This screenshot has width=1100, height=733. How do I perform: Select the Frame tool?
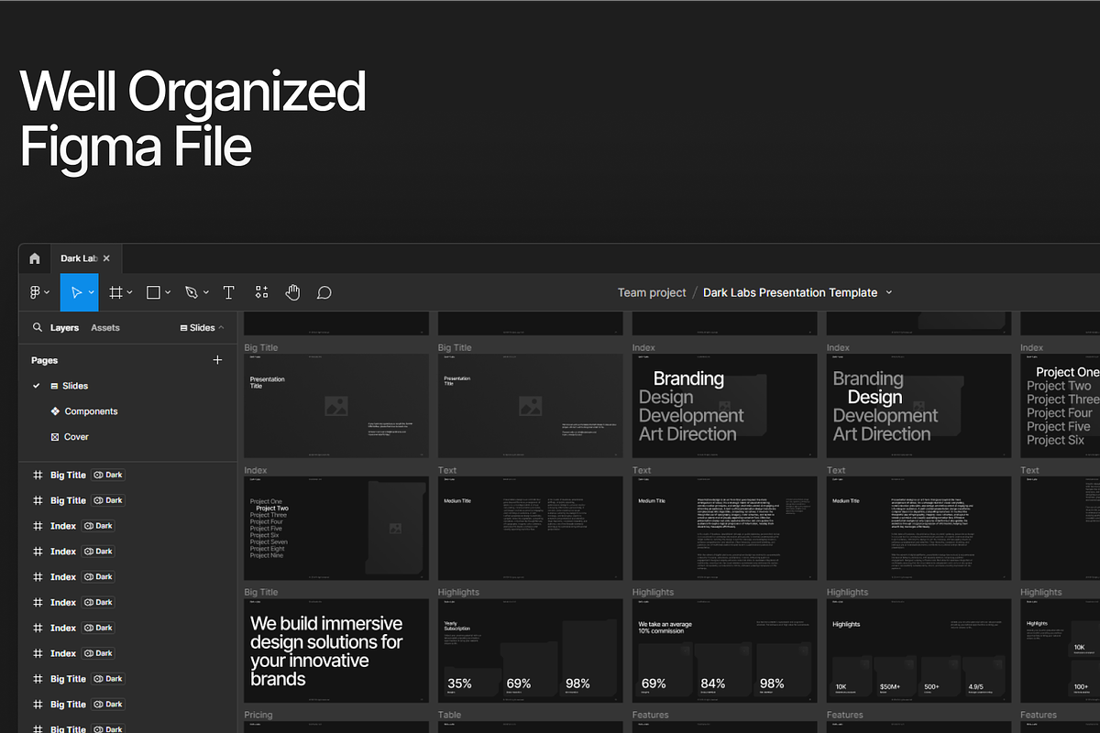[x=116, y=292]
